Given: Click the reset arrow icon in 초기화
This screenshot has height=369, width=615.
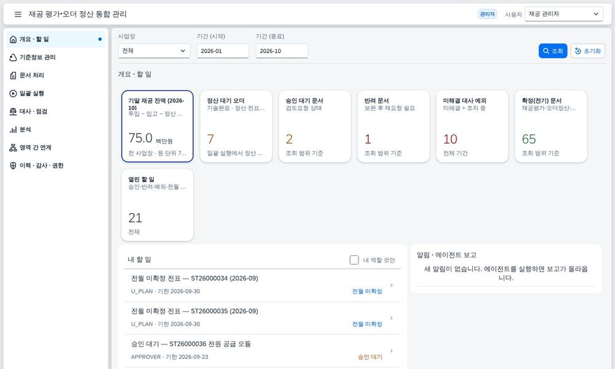Looking at the screenshot, I should tap(577, 51).
